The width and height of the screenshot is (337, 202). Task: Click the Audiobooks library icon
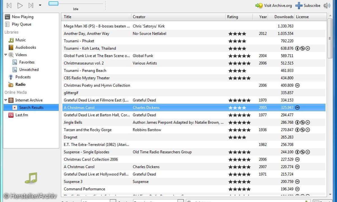pos(11,47)
